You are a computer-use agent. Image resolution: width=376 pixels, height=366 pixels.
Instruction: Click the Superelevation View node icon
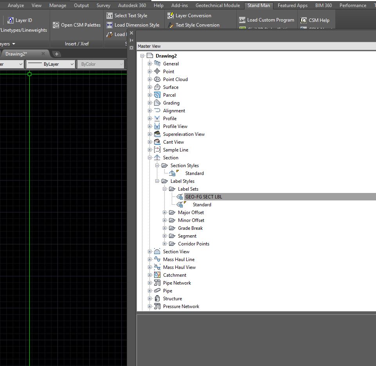tap(157, 134)
